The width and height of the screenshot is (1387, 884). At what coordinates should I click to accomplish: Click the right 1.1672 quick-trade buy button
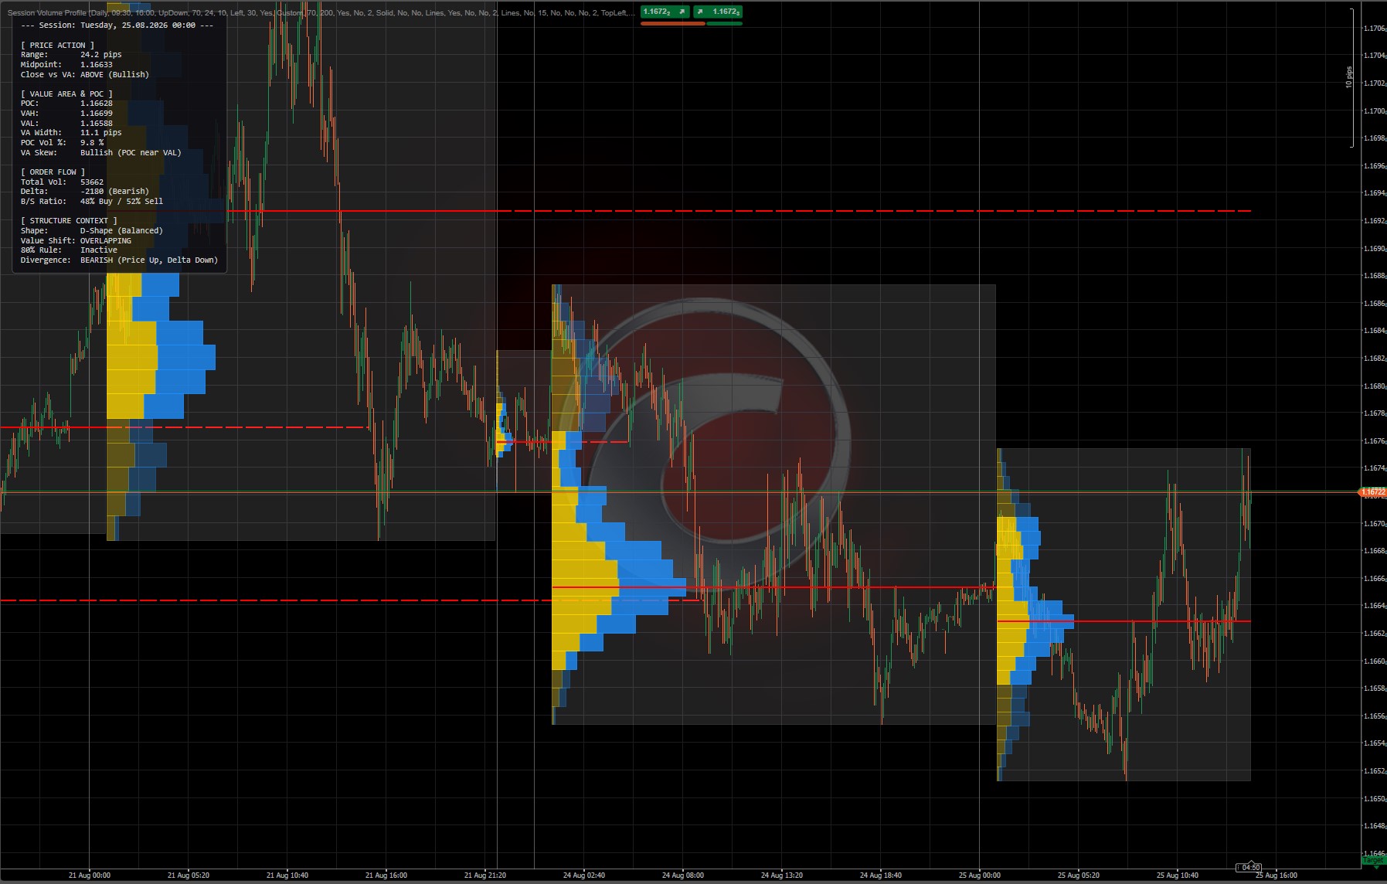pos(718,12)
